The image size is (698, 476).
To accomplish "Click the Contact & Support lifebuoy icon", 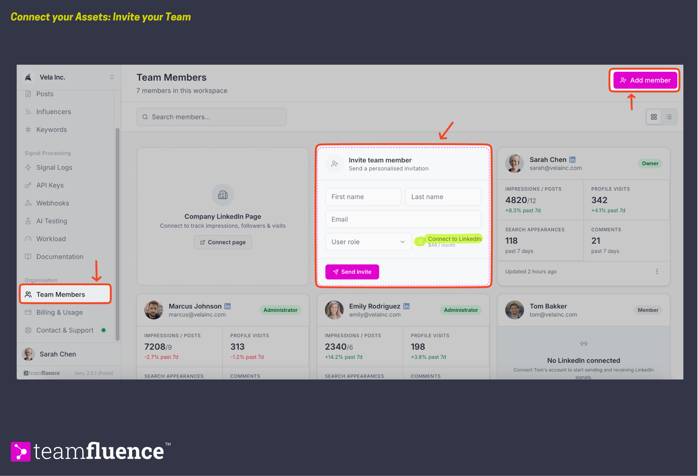I will tap(28, 330).
